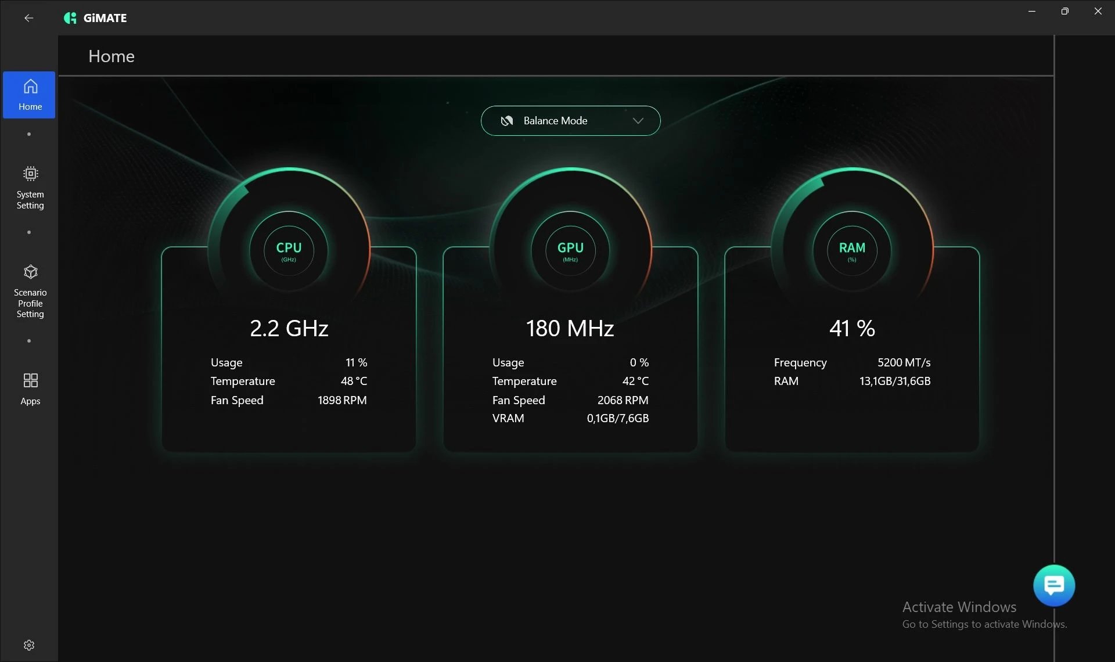Click the mode icon beside Balance Mode
This screenshot has width=1115, height=662.
coord(507,121)
